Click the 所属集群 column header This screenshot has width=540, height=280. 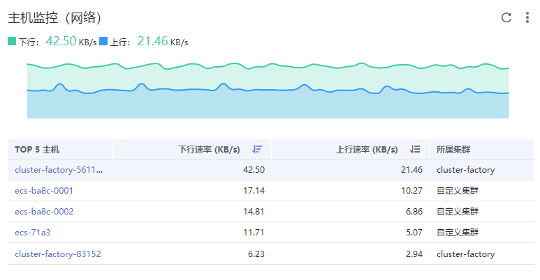(458, 149)
